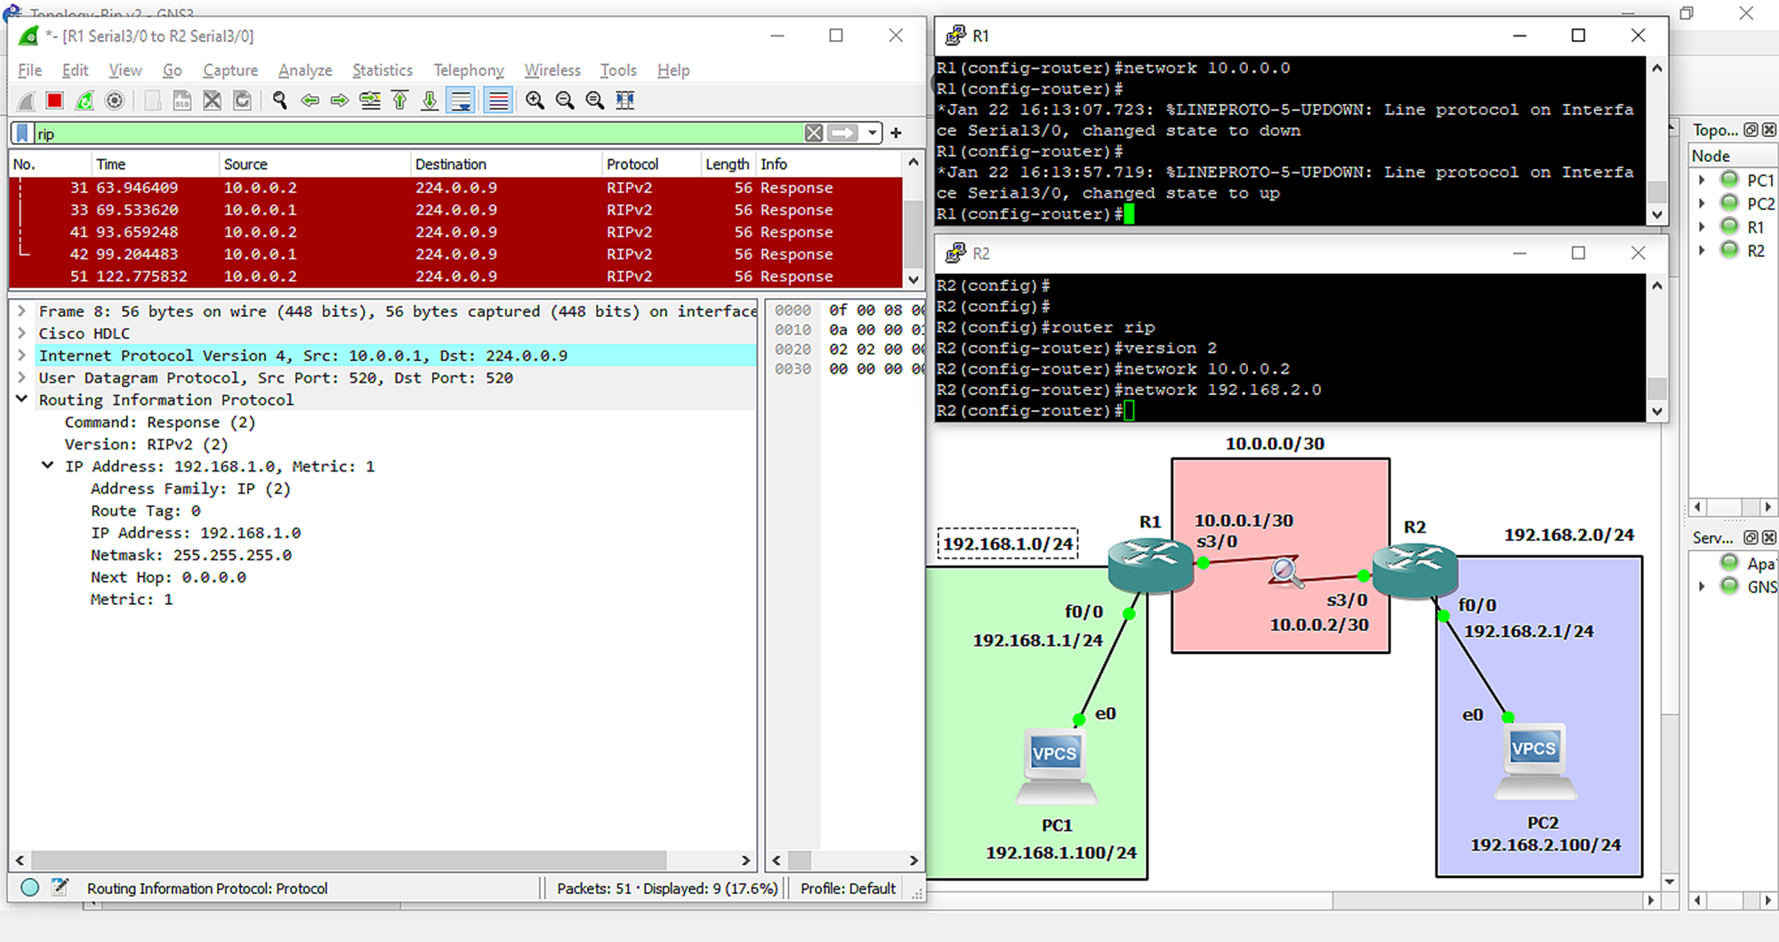Open the display filter history dropdown

click(873, 133)
